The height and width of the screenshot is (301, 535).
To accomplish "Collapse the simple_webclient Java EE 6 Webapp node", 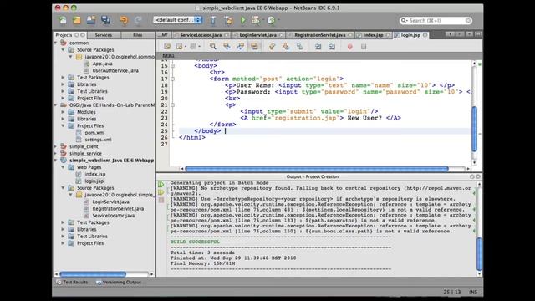I will [56, 160].
